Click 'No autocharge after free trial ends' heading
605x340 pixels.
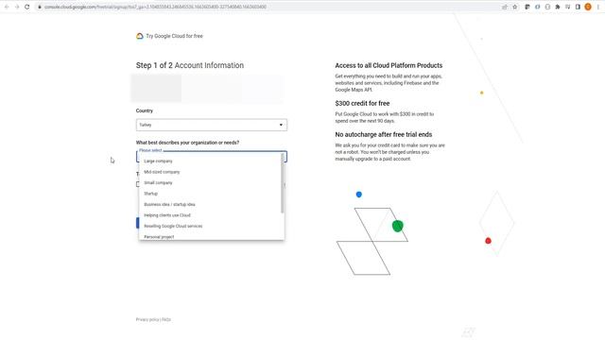click(384, 134)
